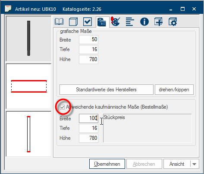Click the Ansicht button

[177, 164]
